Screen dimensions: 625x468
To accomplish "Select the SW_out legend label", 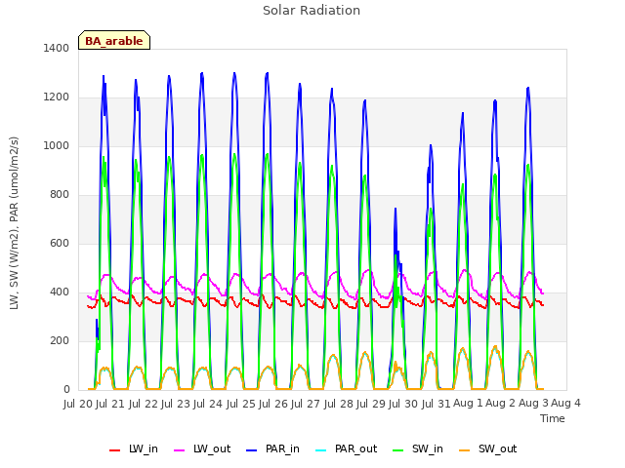I will pos(497,448).
